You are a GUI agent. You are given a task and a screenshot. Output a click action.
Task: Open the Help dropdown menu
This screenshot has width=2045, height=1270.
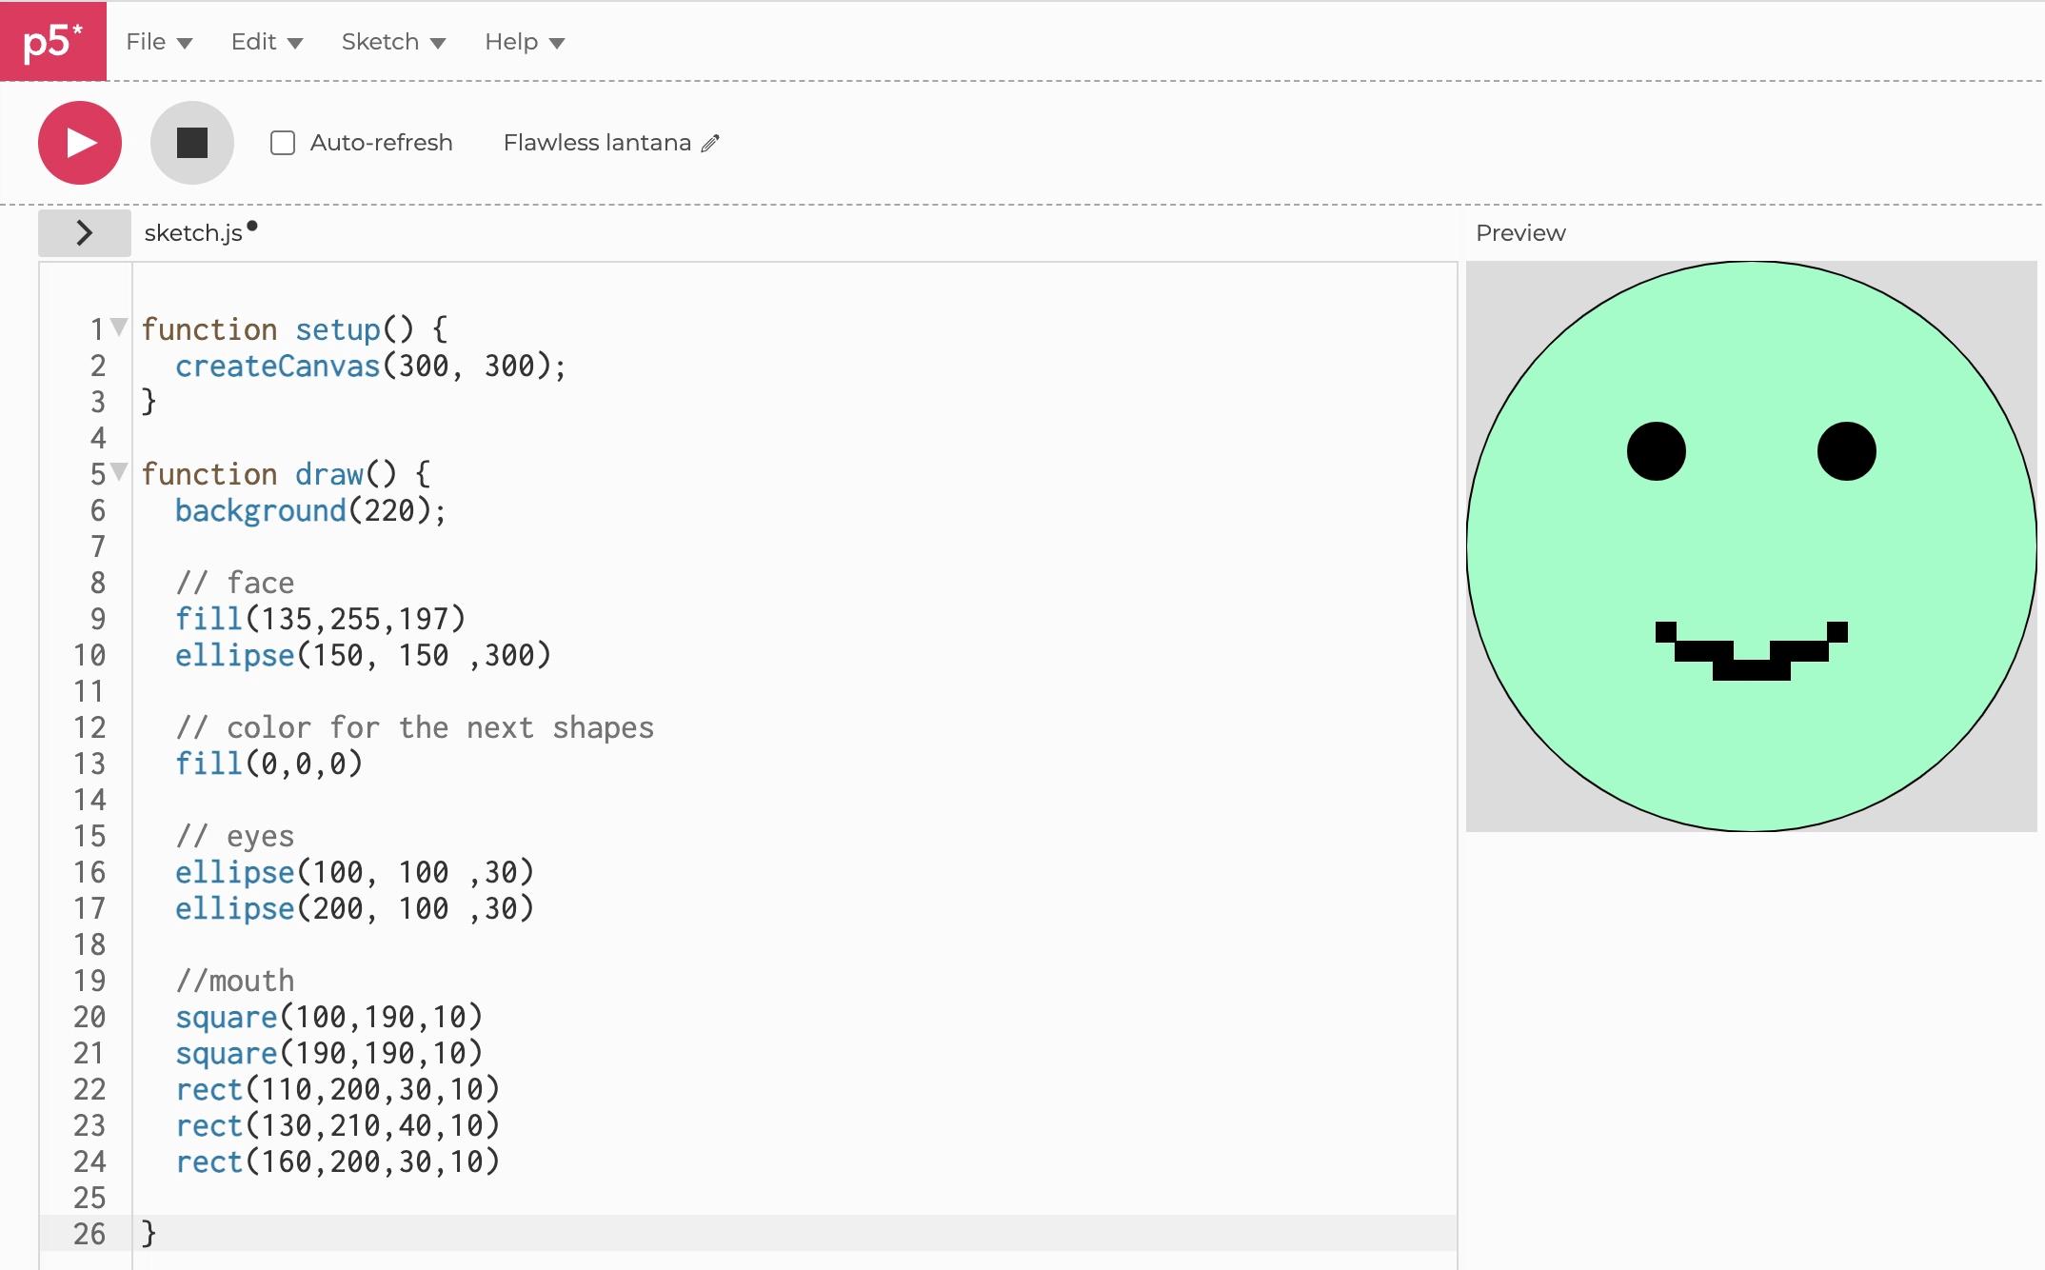pyautogui.click(x=524, y=42)
